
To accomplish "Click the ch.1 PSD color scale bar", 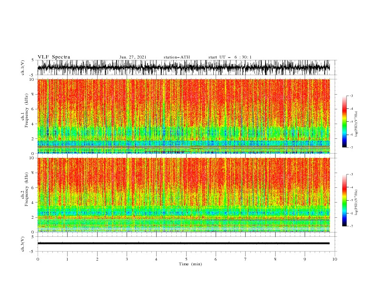I will (344, 122).
